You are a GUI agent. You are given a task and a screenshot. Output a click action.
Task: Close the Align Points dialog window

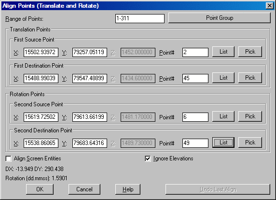pyautogui.click(x=270, y=6)
